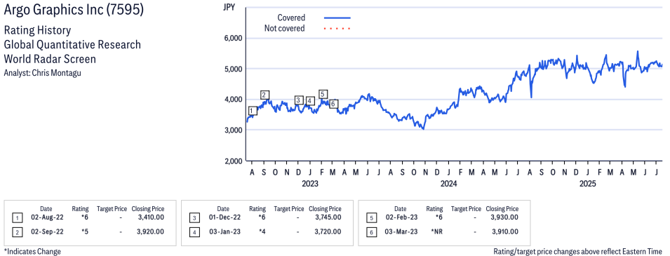Click table row box numbered 2
The height and width of the screenshot is (256, 670).
[x=17, y=232]
